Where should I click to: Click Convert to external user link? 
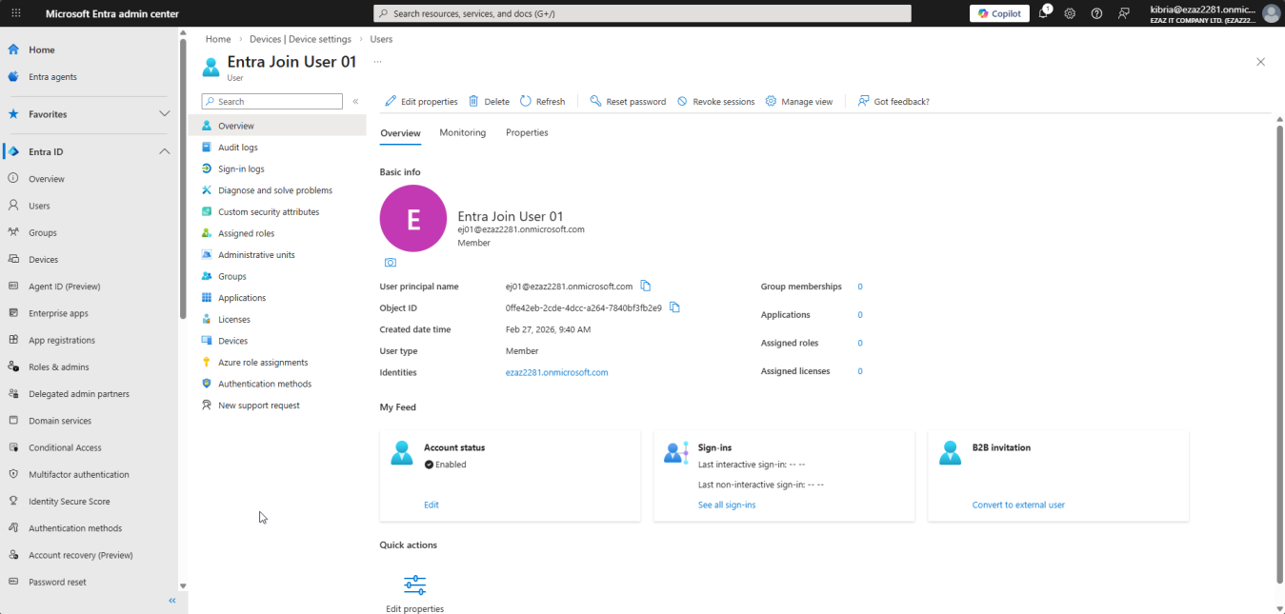pos(1018,505)
